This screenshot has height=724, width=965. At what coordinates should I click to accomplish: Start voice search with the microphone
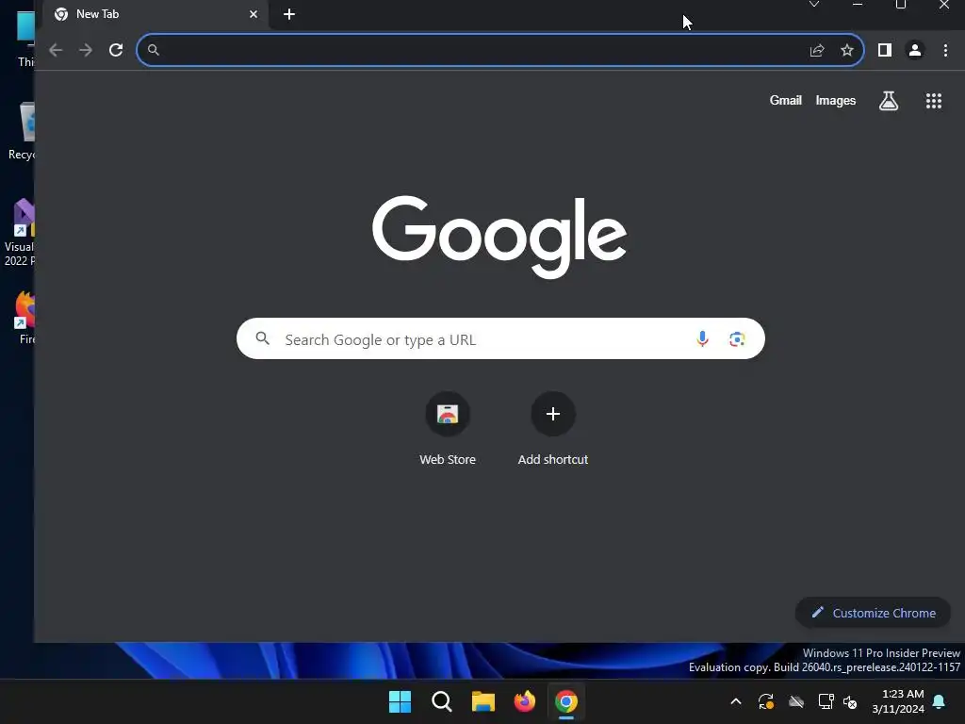[x=702, y=338]
